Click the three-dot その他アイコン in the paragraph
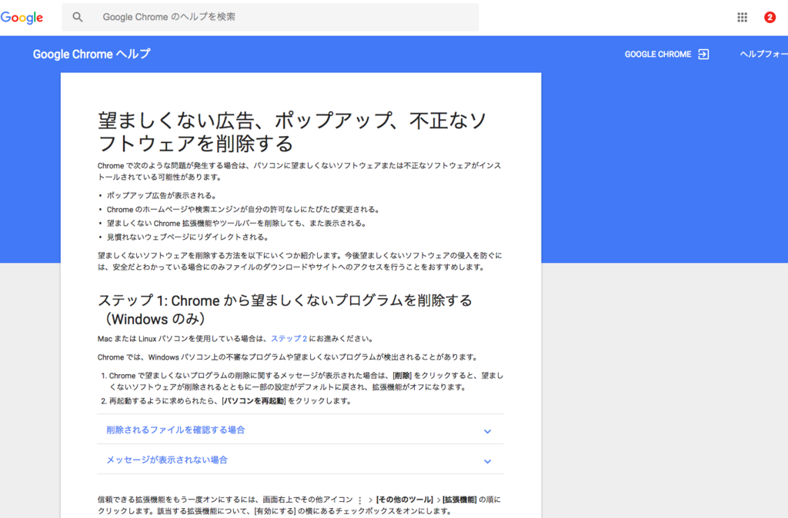This screenshot has height=518, width=788. point(360,500)
